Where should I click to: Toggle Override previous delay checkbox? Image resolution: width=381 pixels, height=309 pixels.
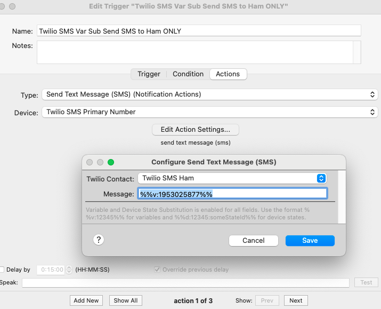click(157, 270)
